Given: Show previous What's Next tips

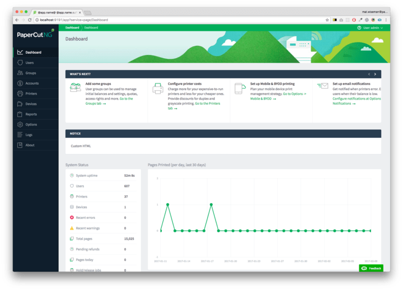Looking at the screenshot, I should (369, 74).
